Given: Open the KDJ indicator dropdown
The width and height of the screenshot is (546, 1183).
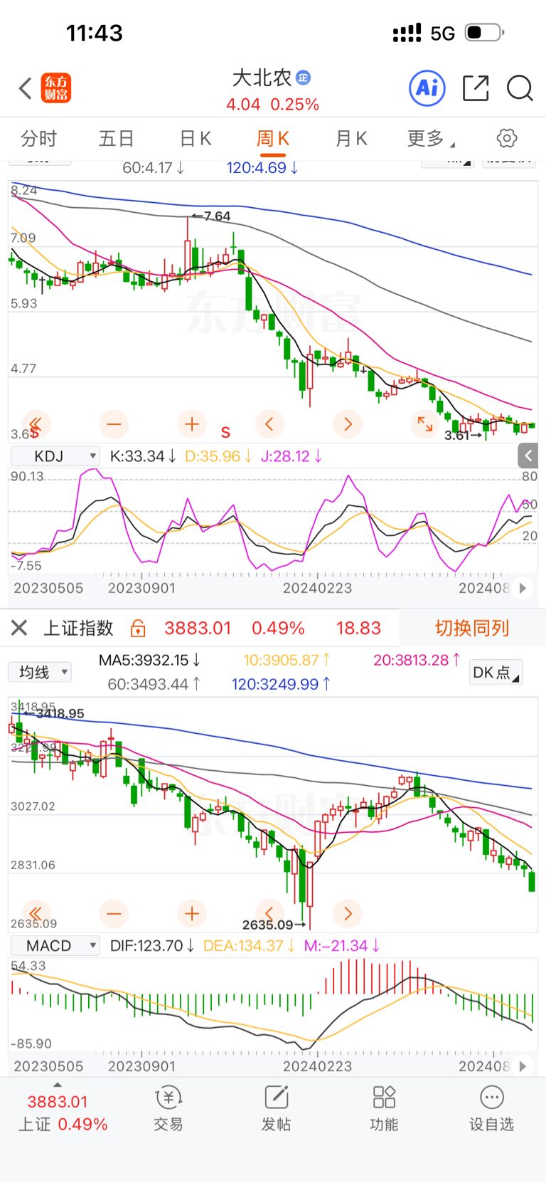Looking at the screenshot, I should coord(55,456).
